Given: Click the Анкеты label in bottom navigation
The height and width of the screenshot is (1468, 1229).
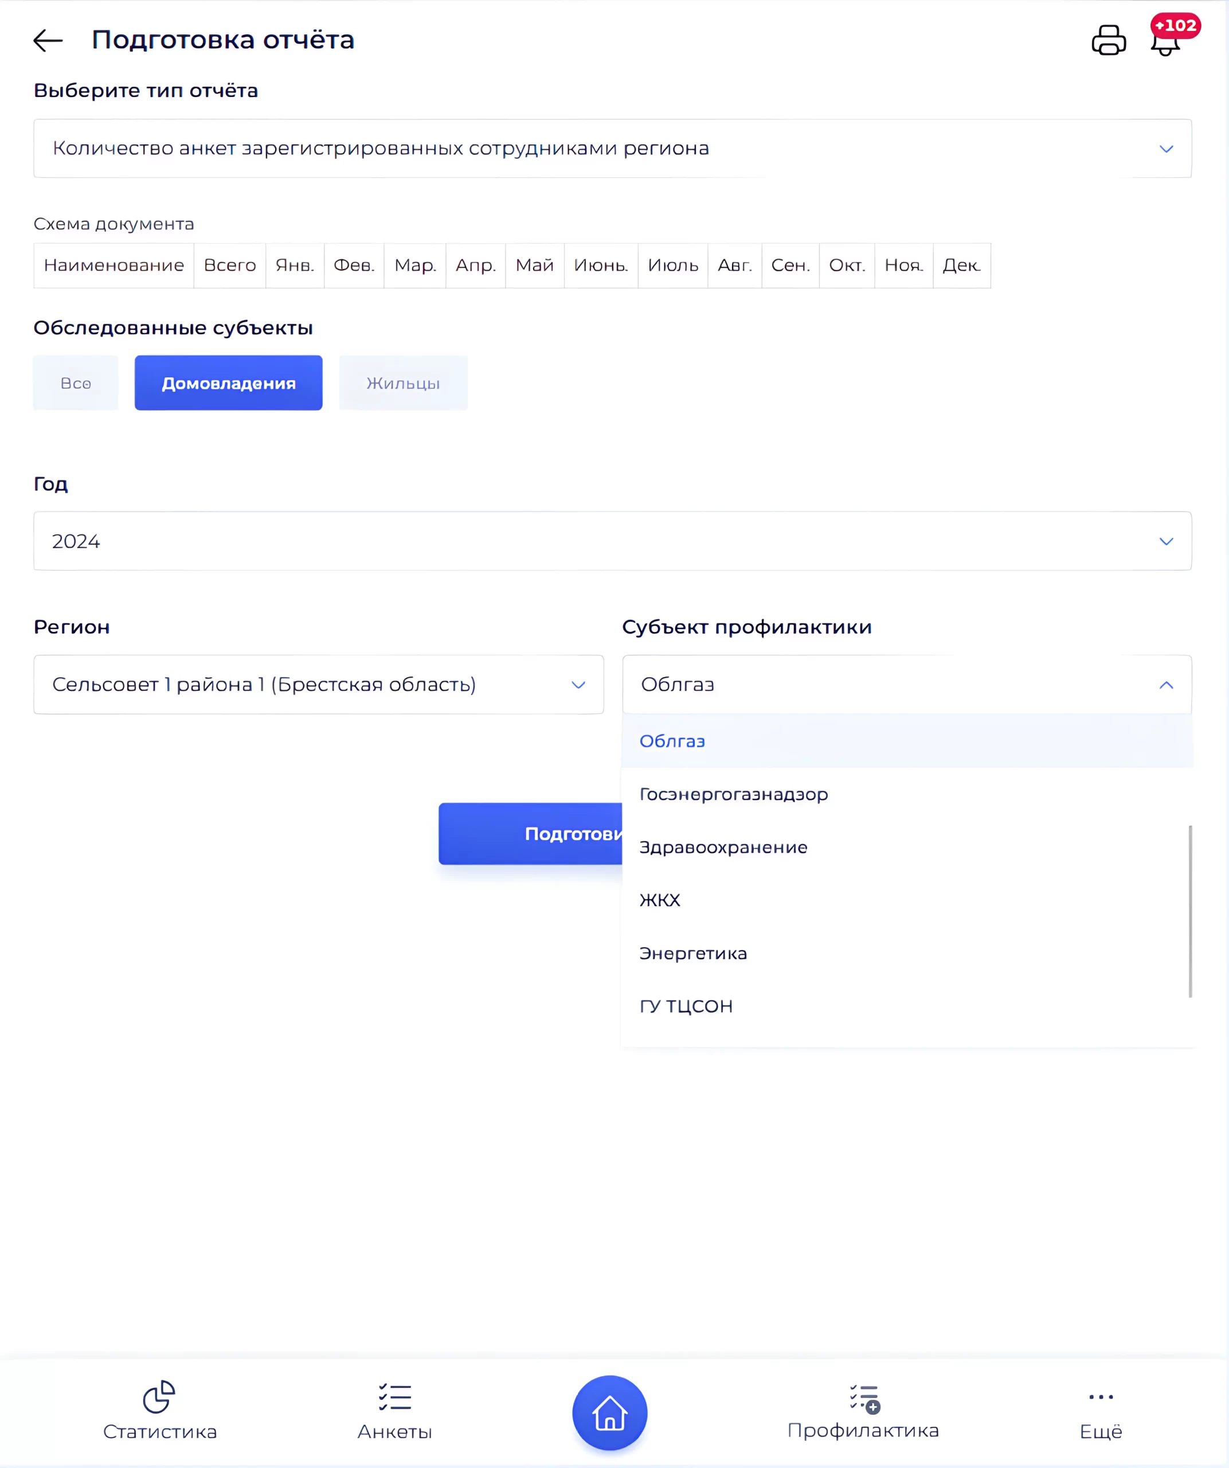Looking at the screenshot, I should (x=395, y=1432).
